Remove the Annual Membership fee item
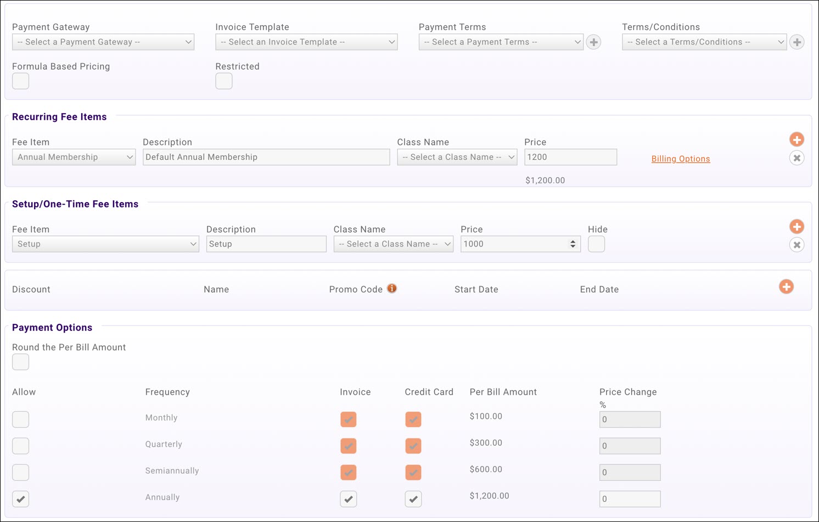 click(797, 158)
